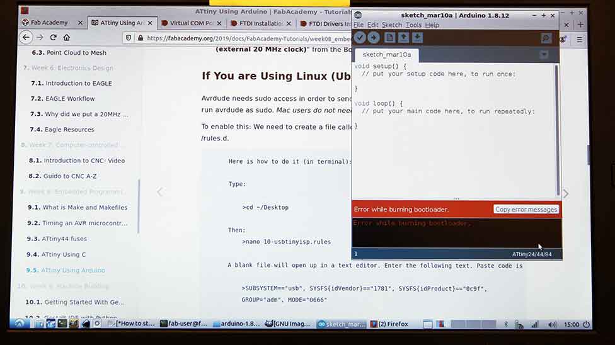This screenshot has width=615, height=345.
Task: Go to previous page with left chevron
Action: [159, 192]
